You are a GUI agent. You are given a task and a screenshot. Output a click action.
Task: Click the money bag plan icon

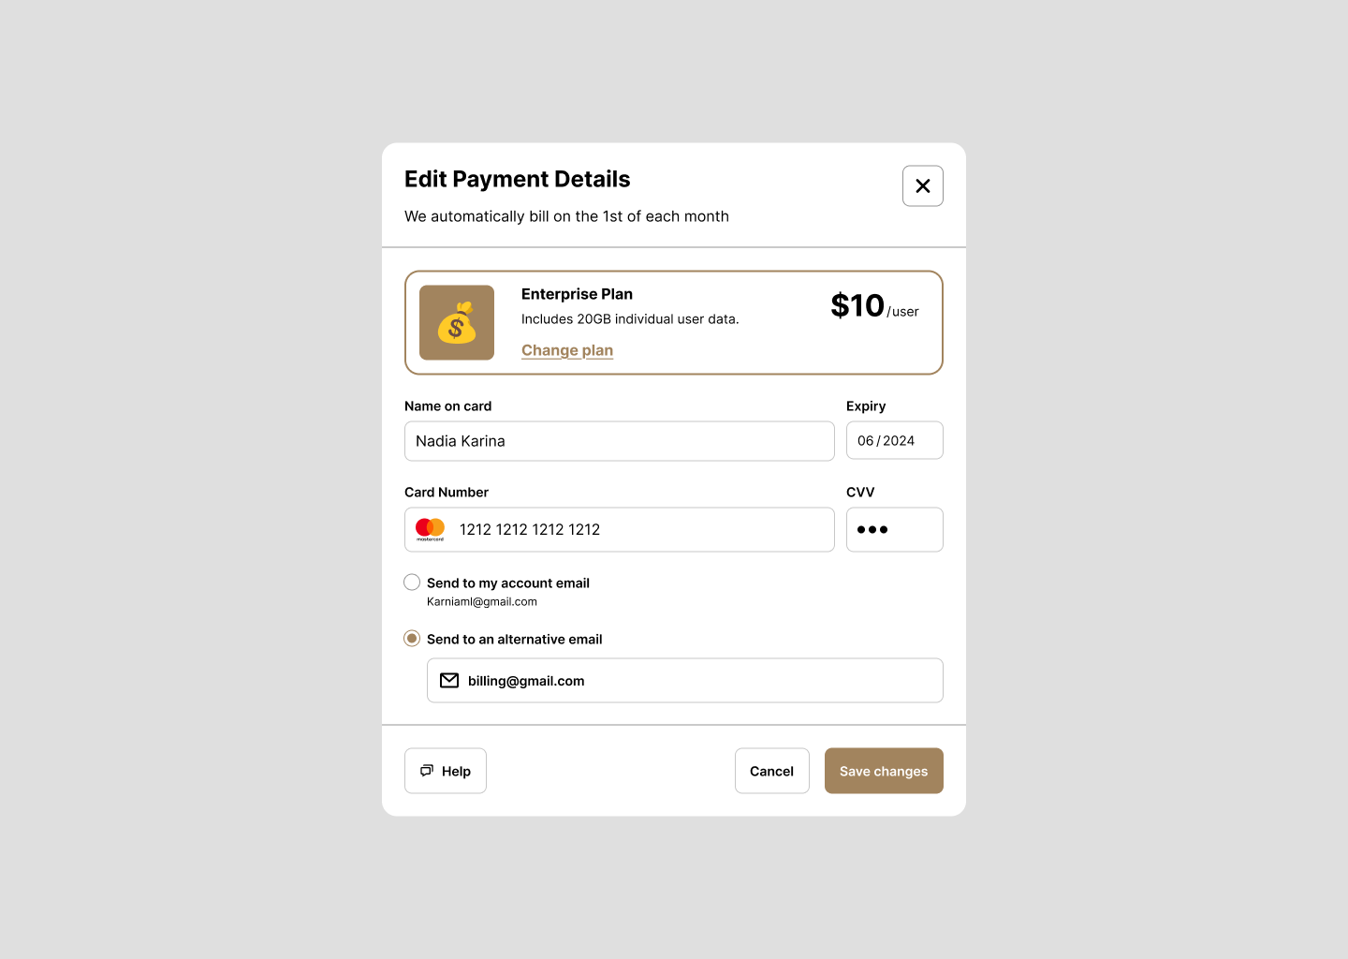[457, 323]
